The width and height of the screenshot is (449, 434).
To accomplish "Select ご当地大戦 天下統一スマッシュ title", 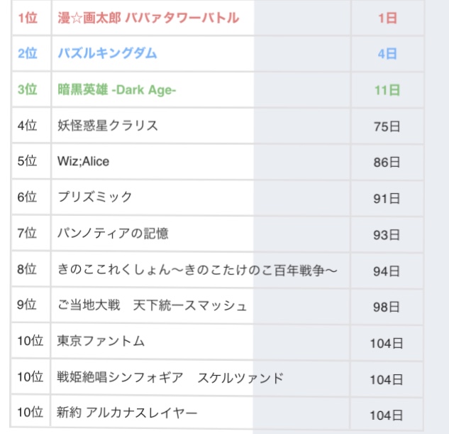I will [152, 305].
